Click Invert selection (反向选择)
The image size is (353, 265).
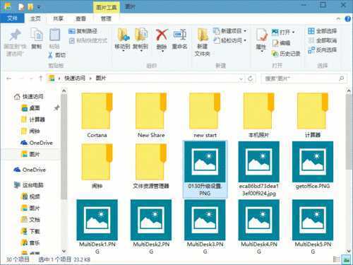tap(322, 49)
